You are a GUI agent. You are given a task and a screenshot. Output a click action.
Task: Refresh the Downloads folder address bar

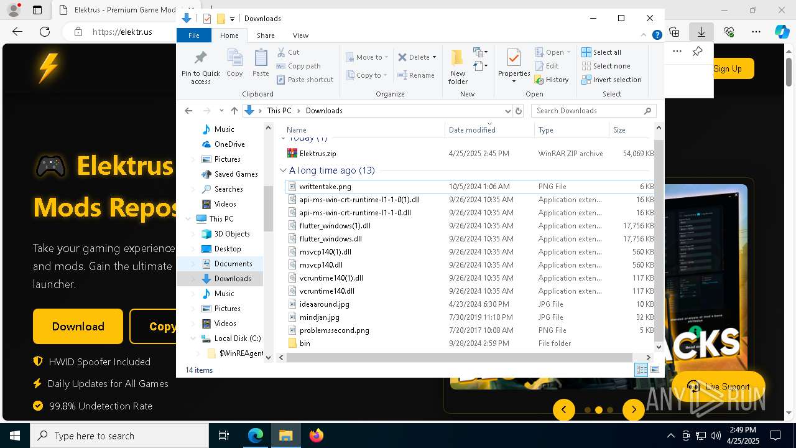(519, 111)
